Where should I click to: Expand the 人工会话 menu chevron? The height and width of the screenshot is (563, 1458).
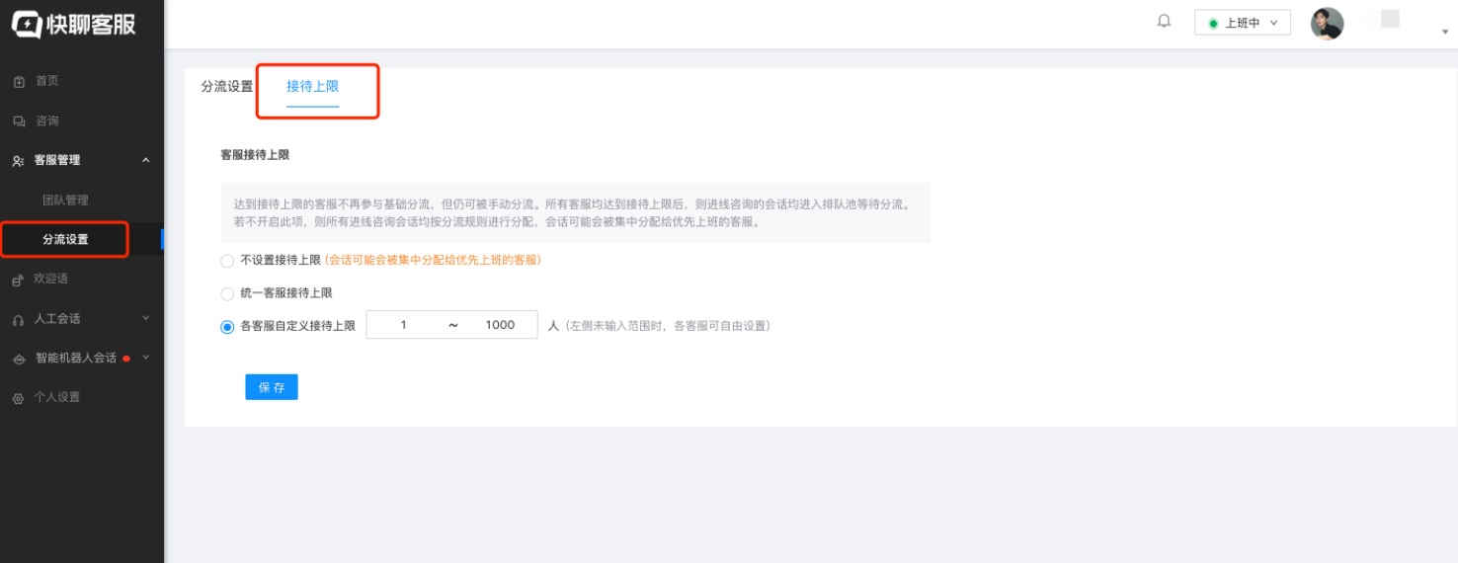tap(146, 318)
